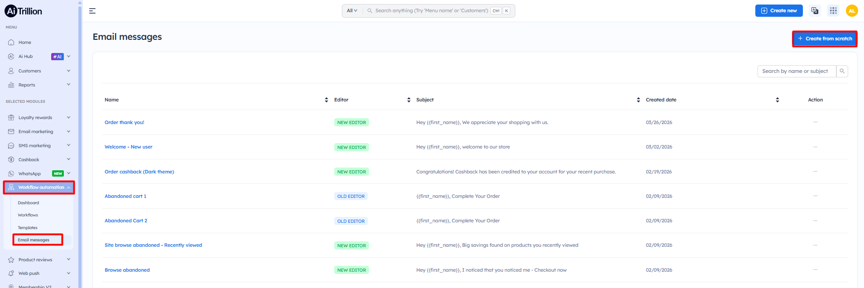
Task: Click the search magnifier button in table
Action: tap(842, 71)
